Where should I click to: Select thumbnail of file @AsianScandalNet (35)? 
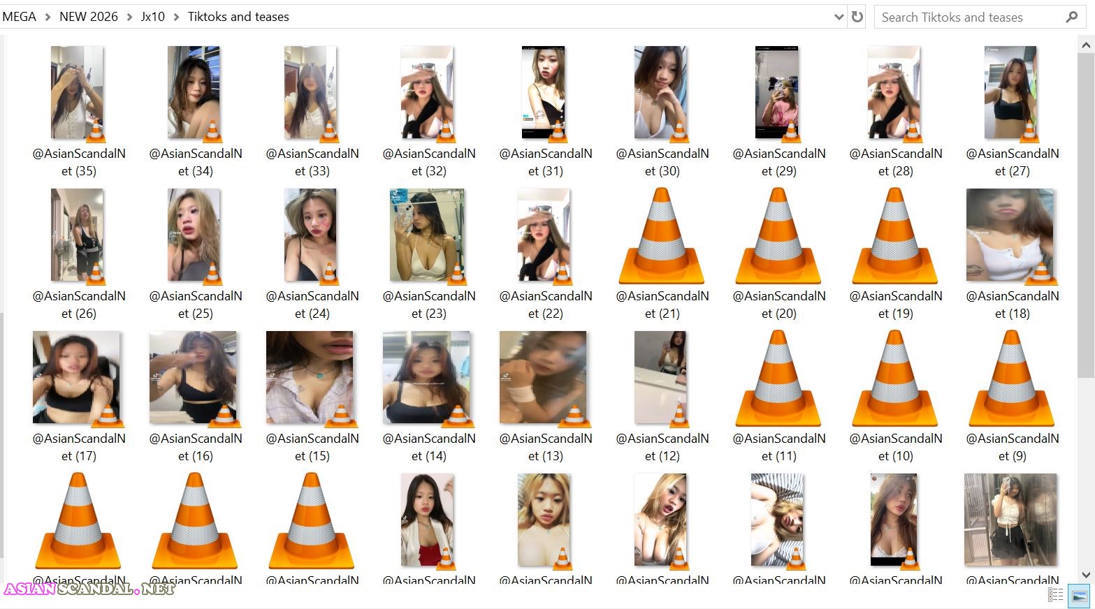click(x=78, y=94)
